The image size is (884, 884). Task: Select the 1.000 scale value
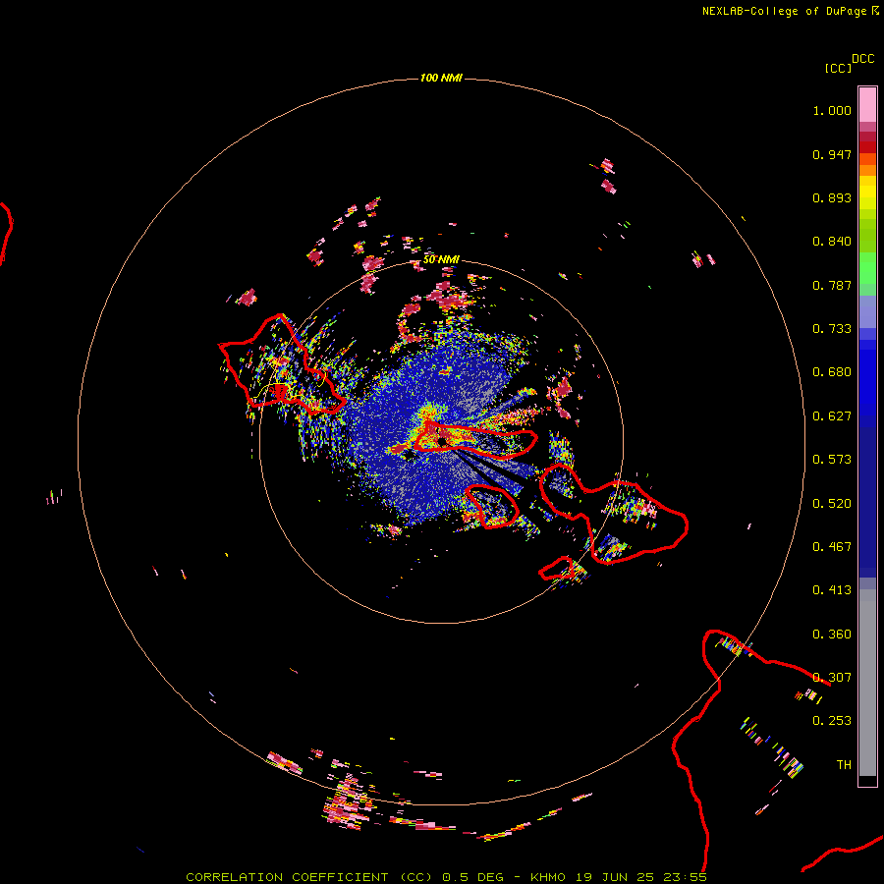pos(832,110)
